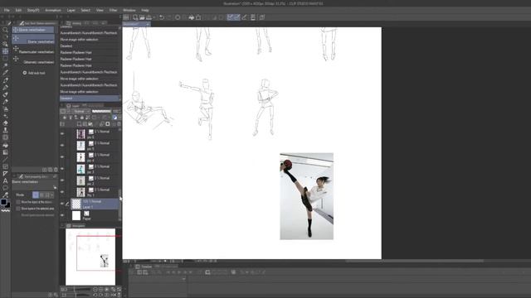Click the trash icon below sub tool list

[x=56, y=170]
